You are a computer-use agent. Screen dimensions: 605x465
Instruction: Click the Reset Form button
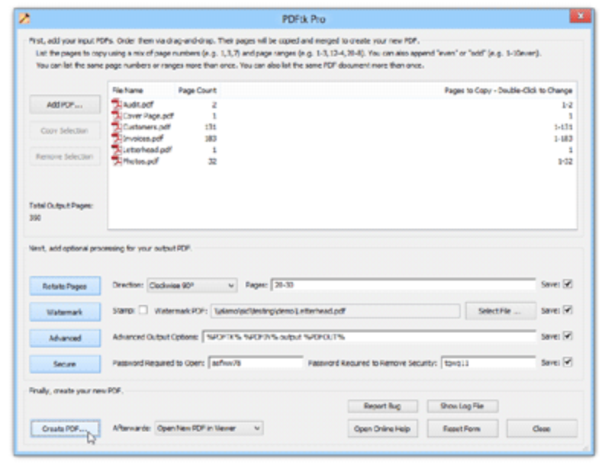point(462,428)
